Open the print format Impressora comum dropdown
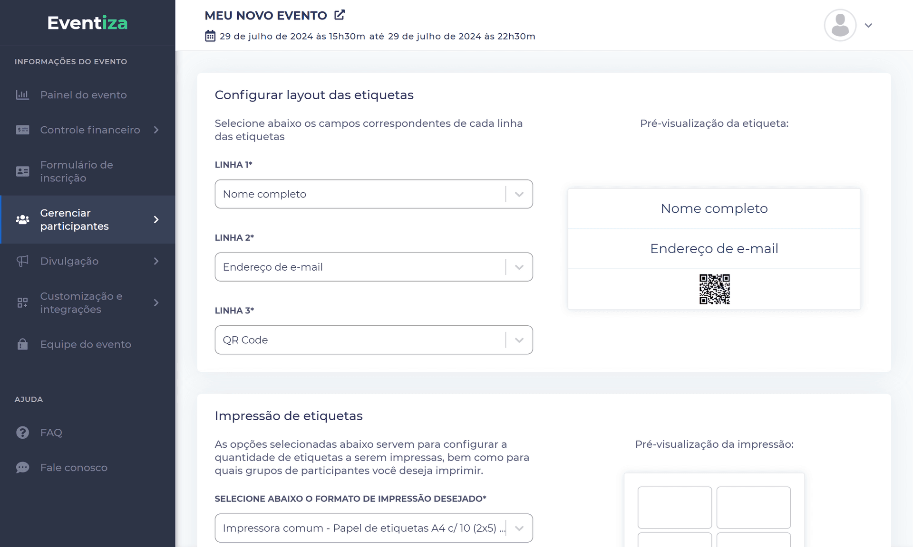This screenshot has height=547, width=913. tap(373, 528)
